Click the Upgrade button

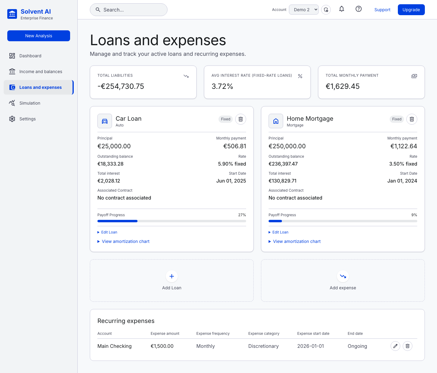411,10
